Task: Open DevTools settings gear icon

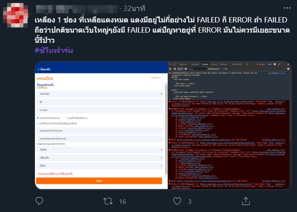Action: [275, 64]
